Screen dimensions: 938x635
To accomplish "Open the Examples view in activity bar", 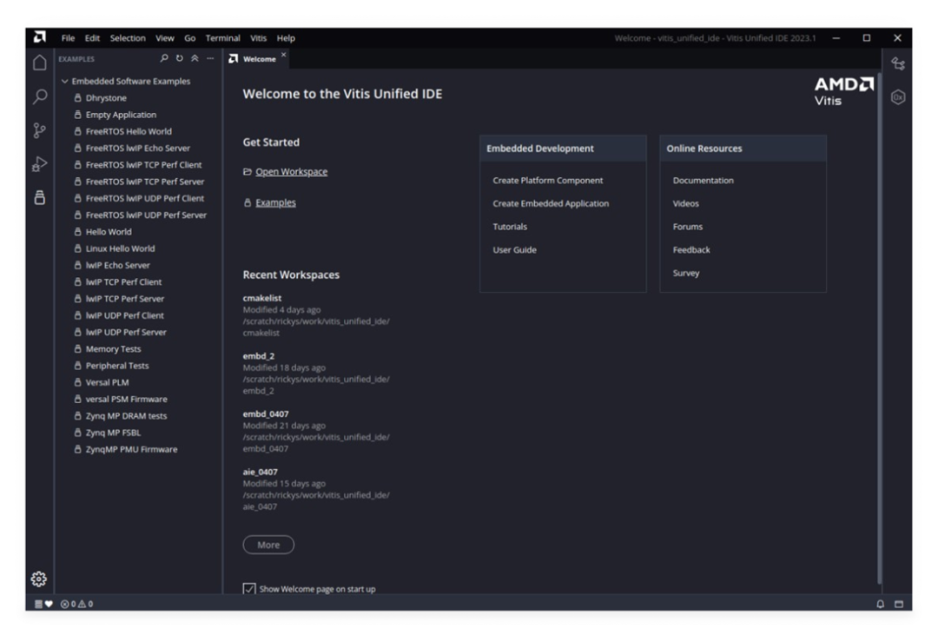I will [39, 197].
